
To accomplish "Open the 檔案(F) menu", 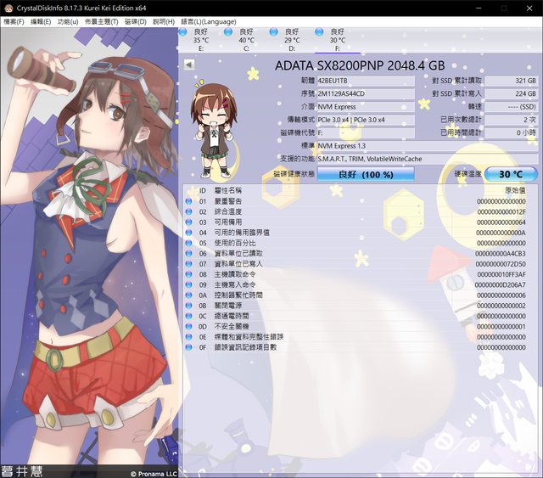I will coord(14,20).
